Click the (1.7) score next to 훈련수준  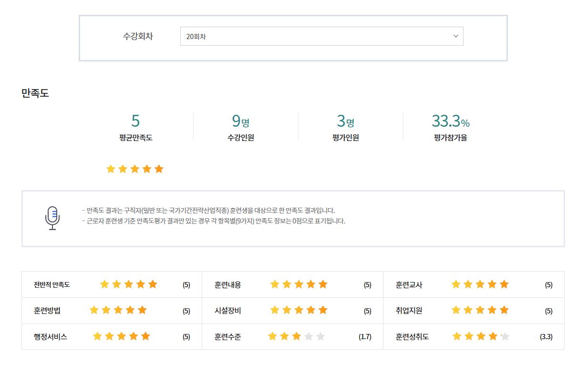pyautogui.click(x=365, y=337)
